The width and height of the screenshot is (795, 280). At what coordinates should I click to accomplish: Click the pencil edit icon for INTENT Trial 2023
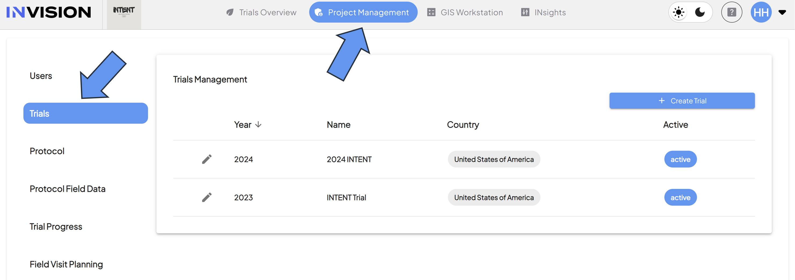coord(207,197)
